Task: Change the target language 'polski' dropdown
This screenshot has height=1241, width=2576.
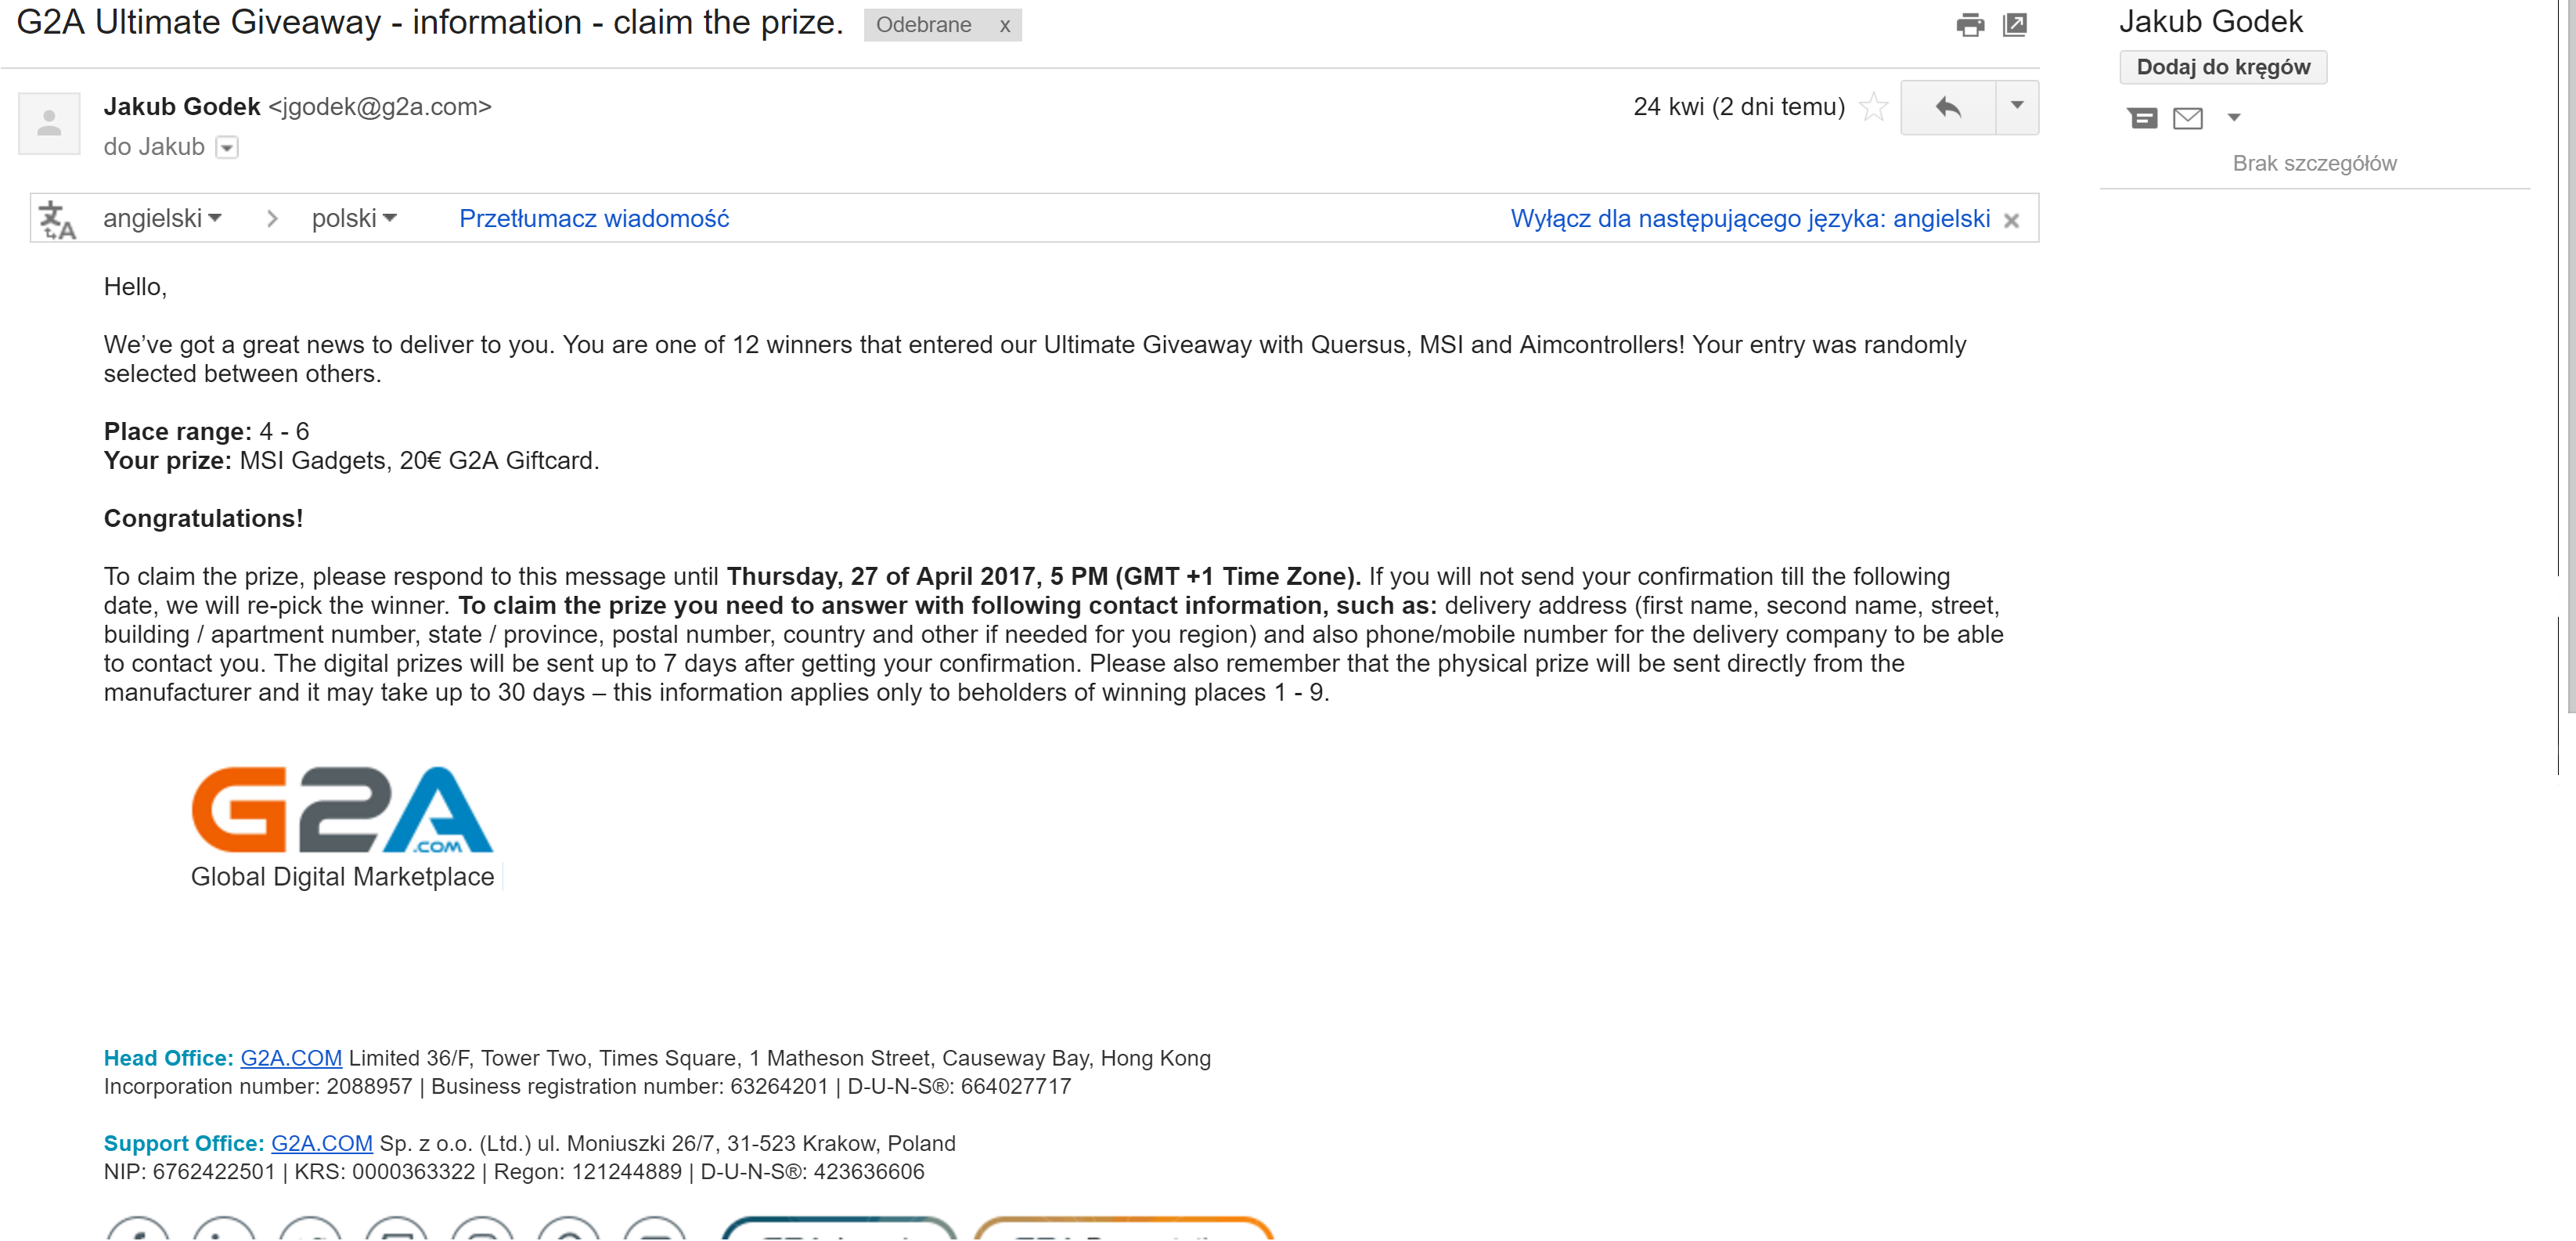Action: pyautogui.click(x=354, y=218)
